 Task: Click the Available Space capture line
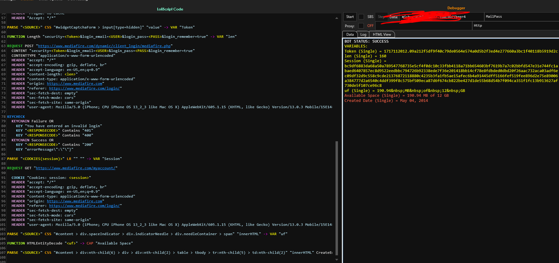[396, 96]
